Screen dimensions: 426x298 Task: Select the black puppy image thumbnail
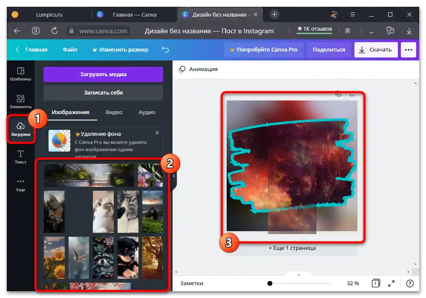(128, 258)
